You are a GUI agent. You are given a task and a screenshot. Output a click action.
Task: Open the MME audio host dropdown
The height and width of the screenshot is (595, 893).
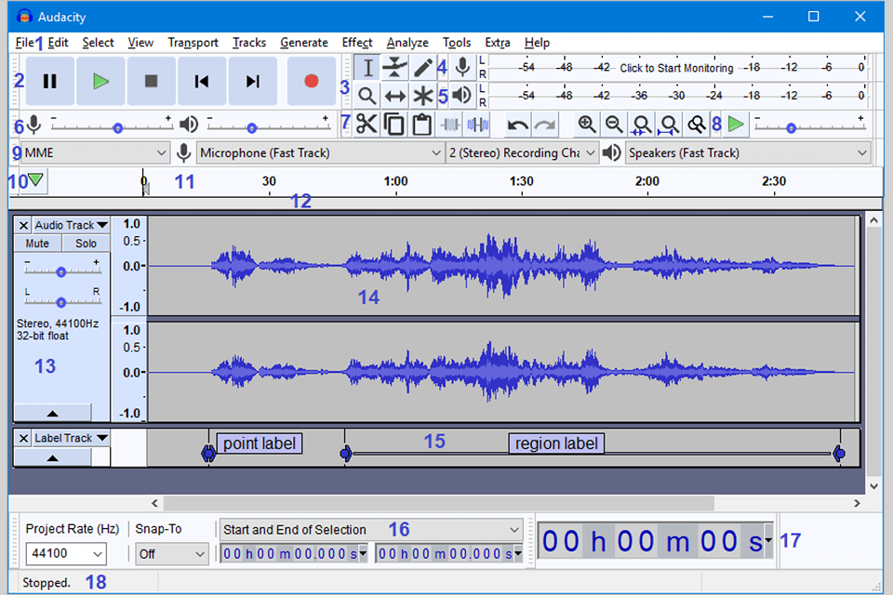[x=96, y=153]
